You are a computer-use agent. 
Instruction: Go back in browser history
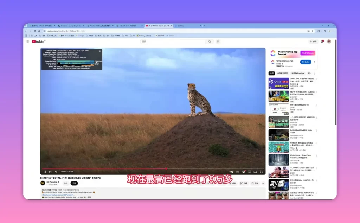26,31
